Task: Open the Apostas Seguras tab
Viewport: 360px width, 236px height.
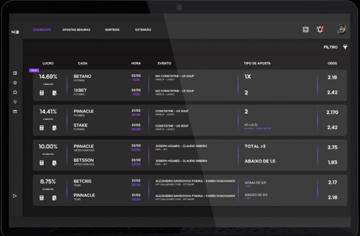Action: coord(76,30)
